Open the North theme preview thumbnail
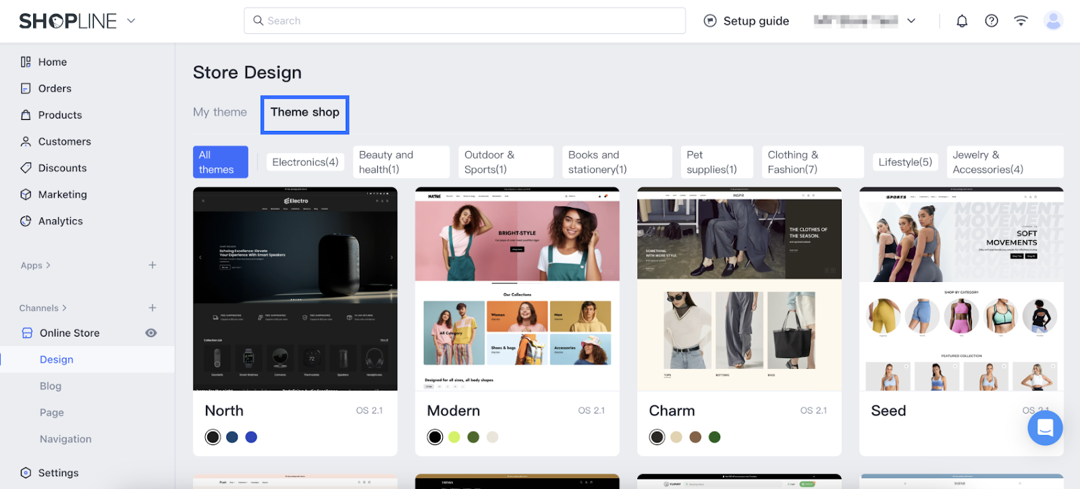Image resolution: width=1080 pixels, height=489 pixels. (x=295, y=289)
